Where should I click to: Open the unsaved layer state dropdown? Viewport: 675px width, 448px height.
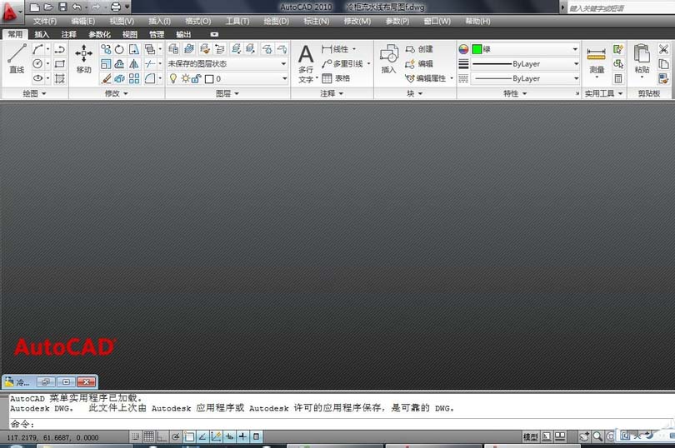point(227,63)
